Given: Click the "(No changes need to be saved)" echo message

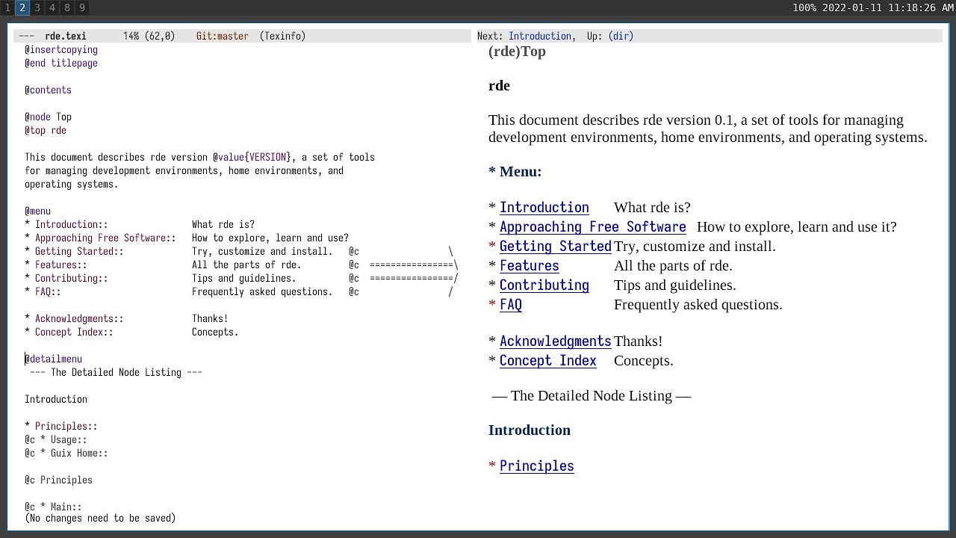Looking at the screenshot, I should pos(100,519).
